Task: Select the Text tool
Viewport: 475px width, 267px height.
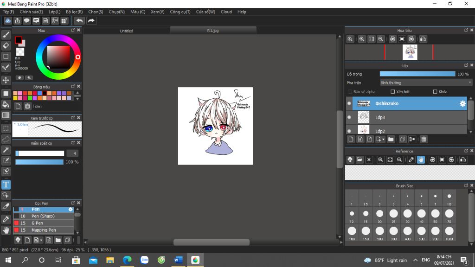Action: click(6, 184)
